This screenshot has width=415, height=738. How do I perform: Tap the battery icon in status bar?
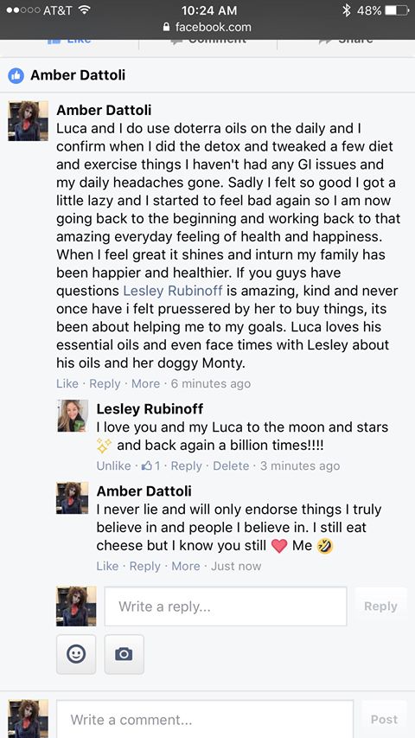click(397, 10)
